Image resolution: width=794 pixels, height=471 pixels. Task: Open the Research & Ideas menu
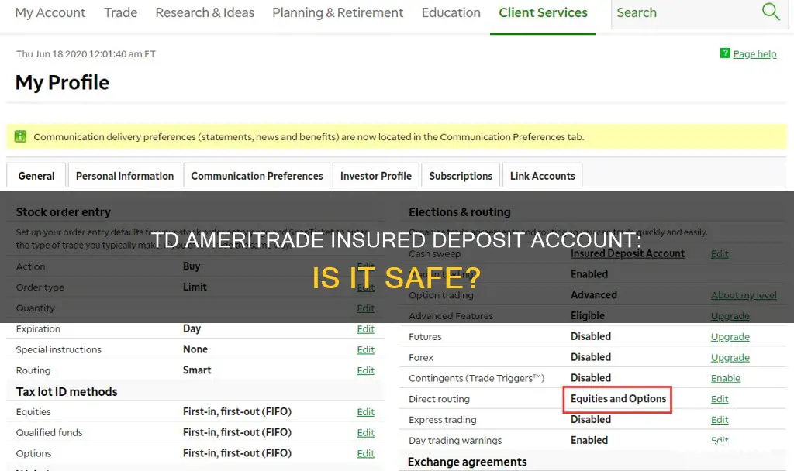click(205, 12)
